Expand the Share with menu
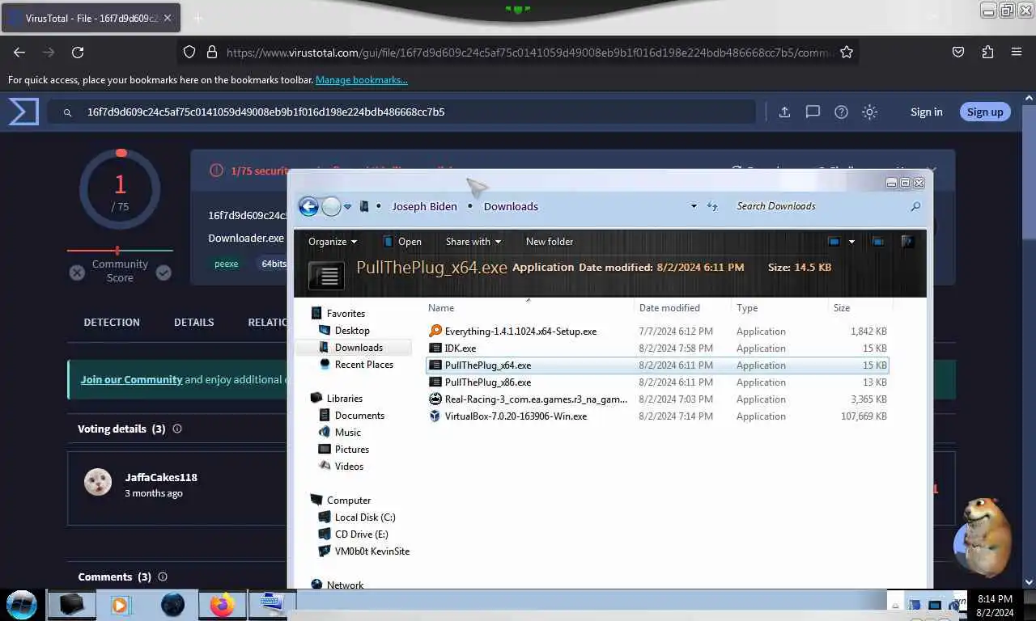Screen dimensions: 1036x621 tap(473, 241)
